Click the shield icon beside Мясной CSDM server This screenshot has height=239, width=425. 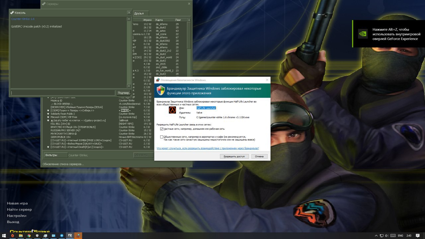(48, 117)
